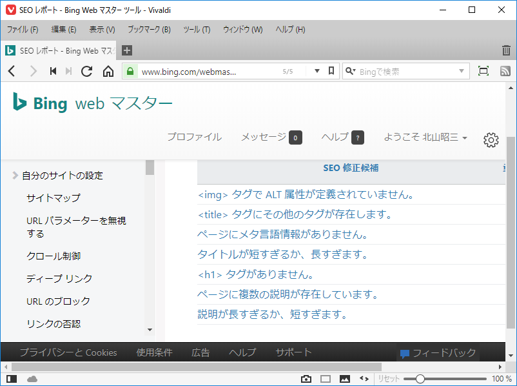Image resolution: width=517 pixels, height=386 pixels.
Task: Select the SEO レポート browser tab
Action: click(59, 50)
